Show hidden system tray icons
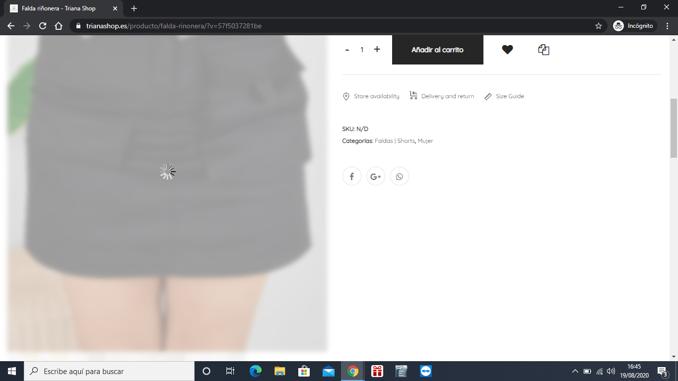This screenshot has width=678, height=381. tap(575, 371)
